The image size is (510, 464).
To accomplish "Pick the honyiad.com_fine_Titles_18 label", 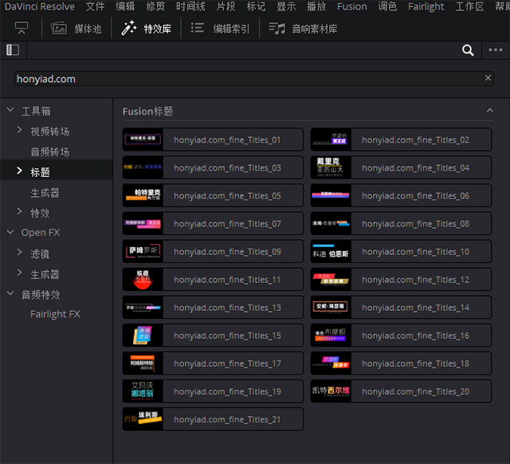I will tap(416, 364).
